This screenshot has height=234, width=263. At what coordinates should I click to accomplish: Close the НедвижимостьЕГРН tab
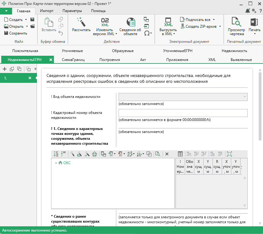(x=51, y=60)
